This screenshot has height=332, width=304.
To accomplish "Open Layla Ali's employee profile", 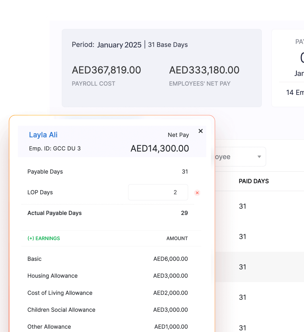I will point(43,135).
